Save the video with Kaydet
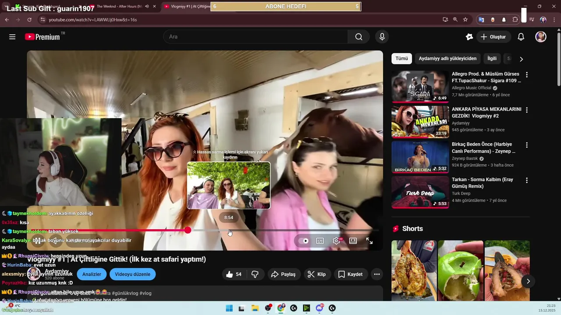Viewport: 561px width, 315px height. pos(351,274)
